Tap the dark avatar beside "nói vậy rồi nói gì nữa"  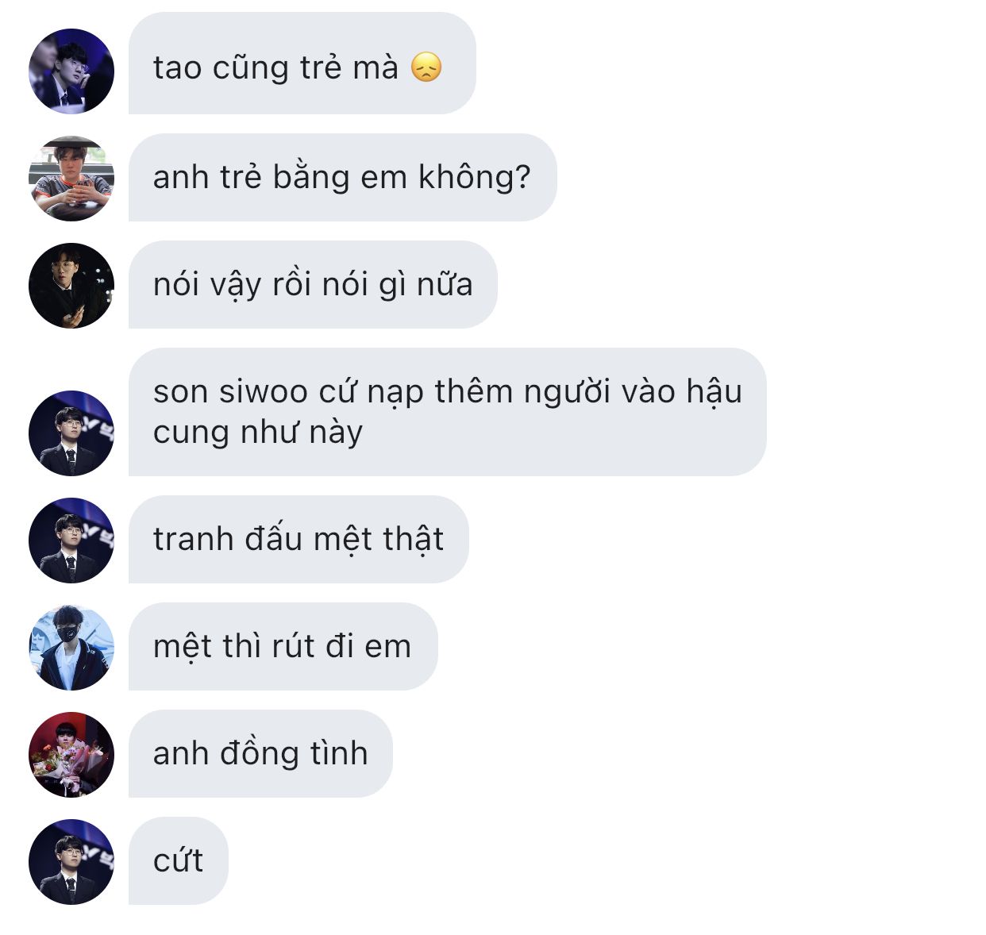point(71,285)
